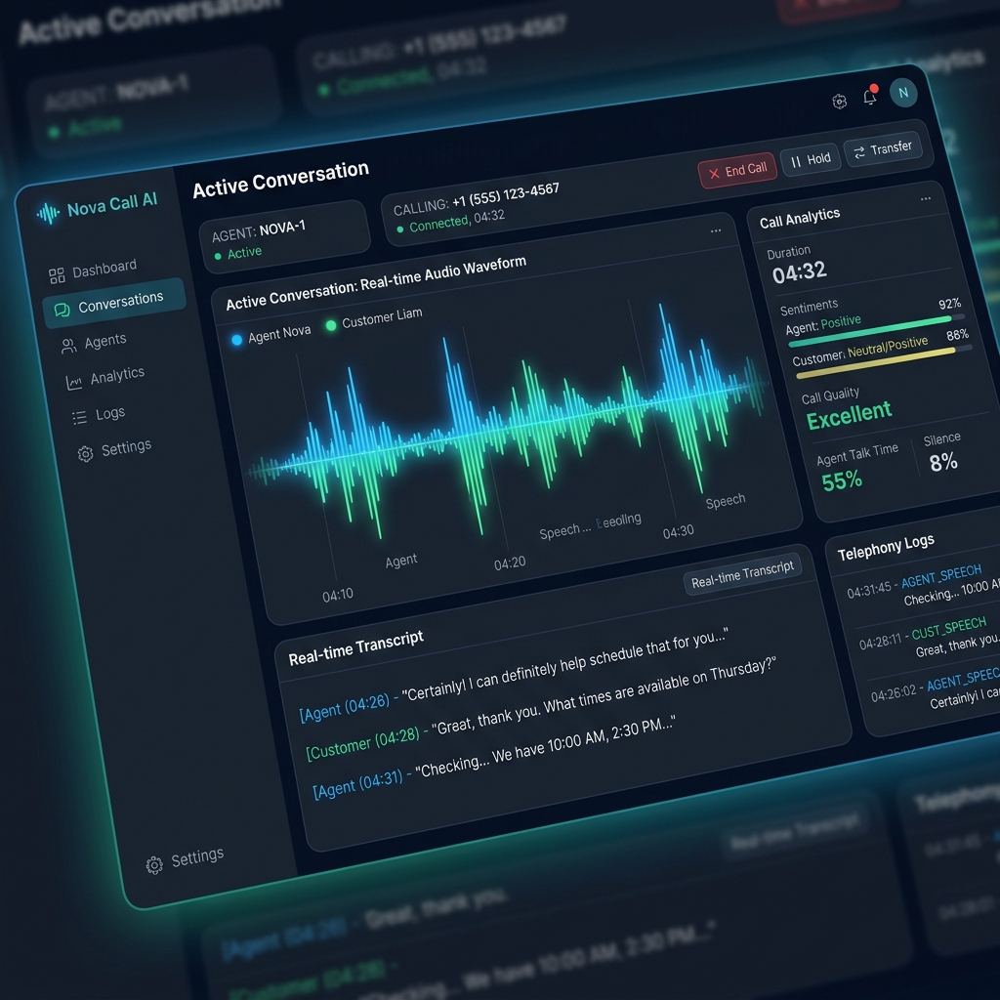This screenshot has height=1000, width=1000.
Task: End the current call
Action: click(737, 170)
